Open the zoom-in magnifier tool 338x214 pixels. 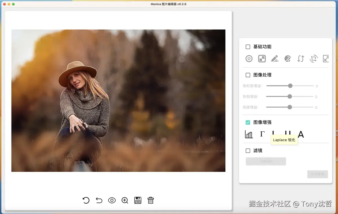click(125, 200)
